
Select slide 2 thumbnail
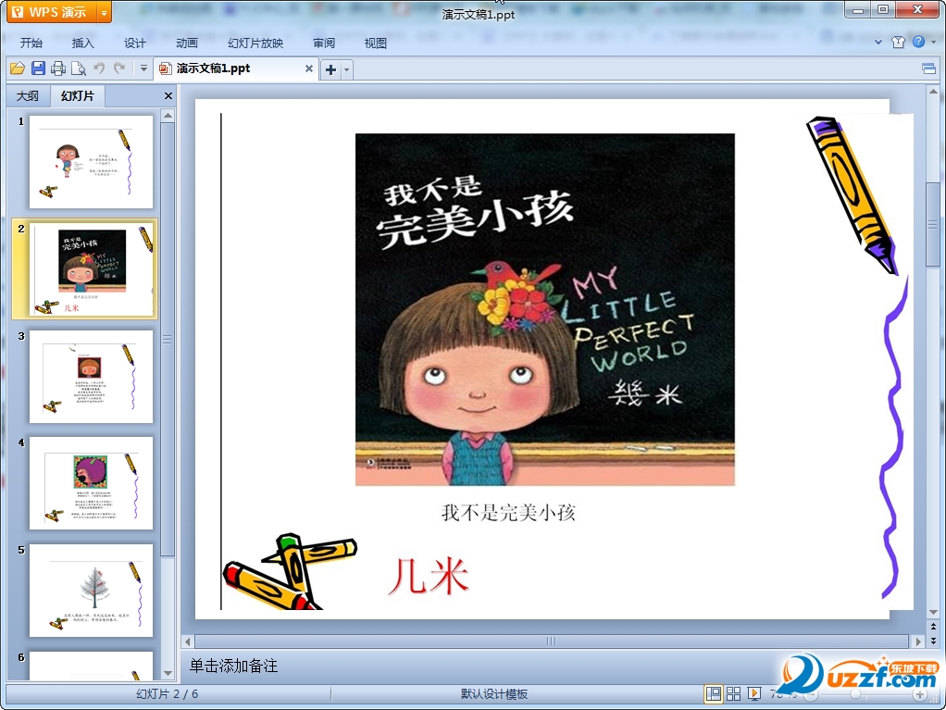93,269
